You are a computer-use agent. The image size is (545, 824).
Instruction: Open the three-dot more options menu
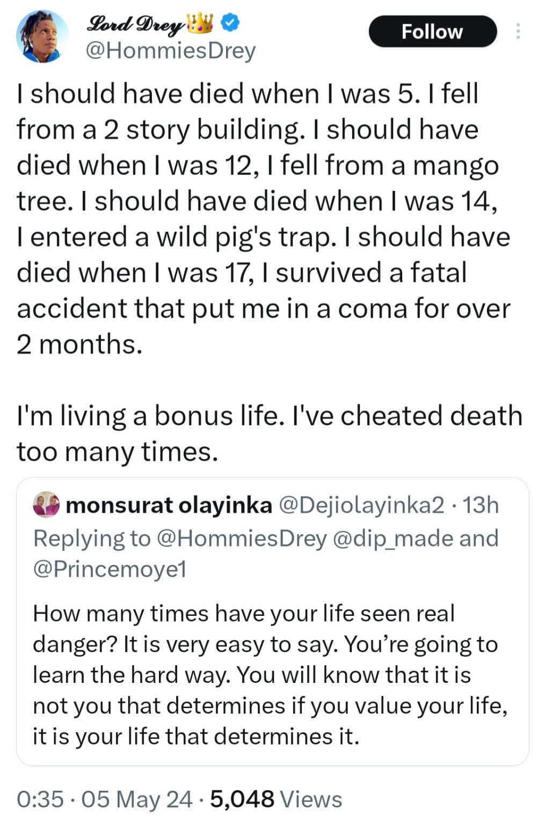518,31
